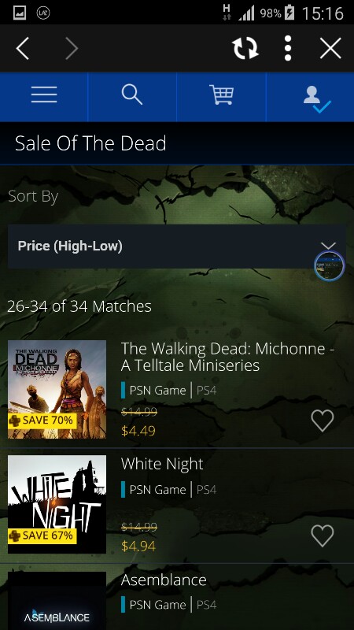Open the three-dot browser options menu
The height and width of the screenshot is (630, 354).
click(287, 48)
